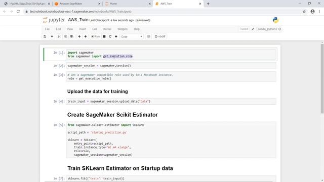Run the selected cell
Viewport: 324px width, 182px height.
click(96, 36)
